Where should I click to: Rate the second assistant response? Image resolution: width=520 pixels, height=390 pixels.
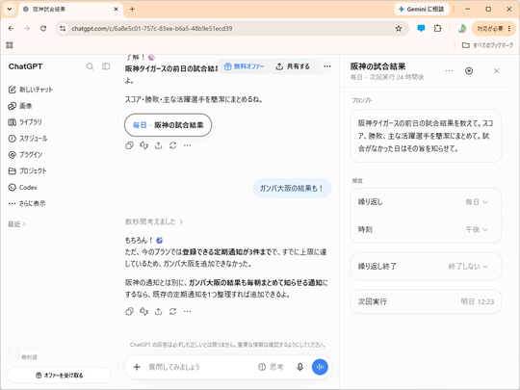[x=143, y=311]
